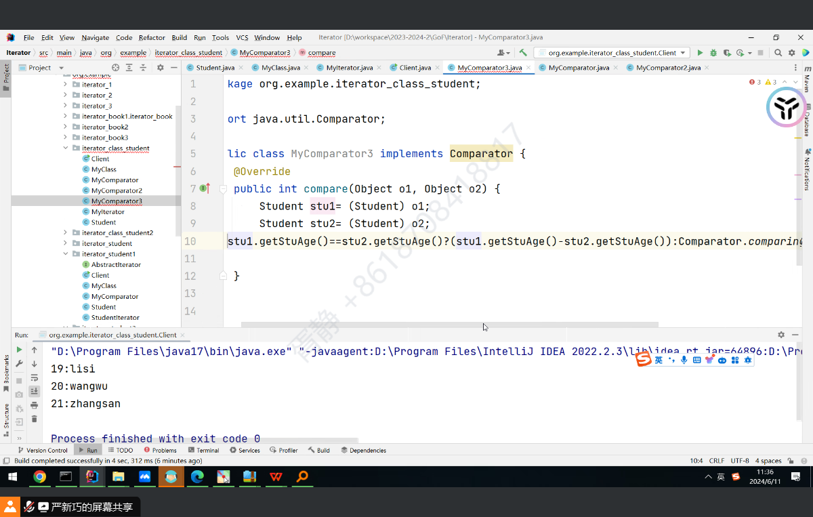Click the Build project hammer icon
Viewport: 813px width, 517px height.
523,52
